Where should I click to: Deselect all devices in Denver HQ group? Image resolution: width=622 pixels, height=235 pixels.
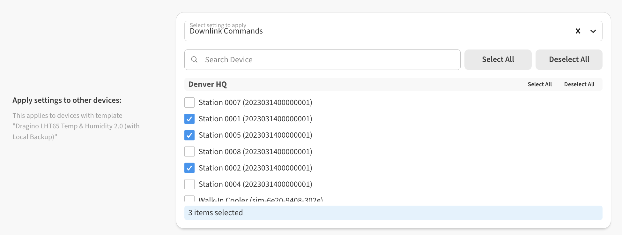click(579, 84)
